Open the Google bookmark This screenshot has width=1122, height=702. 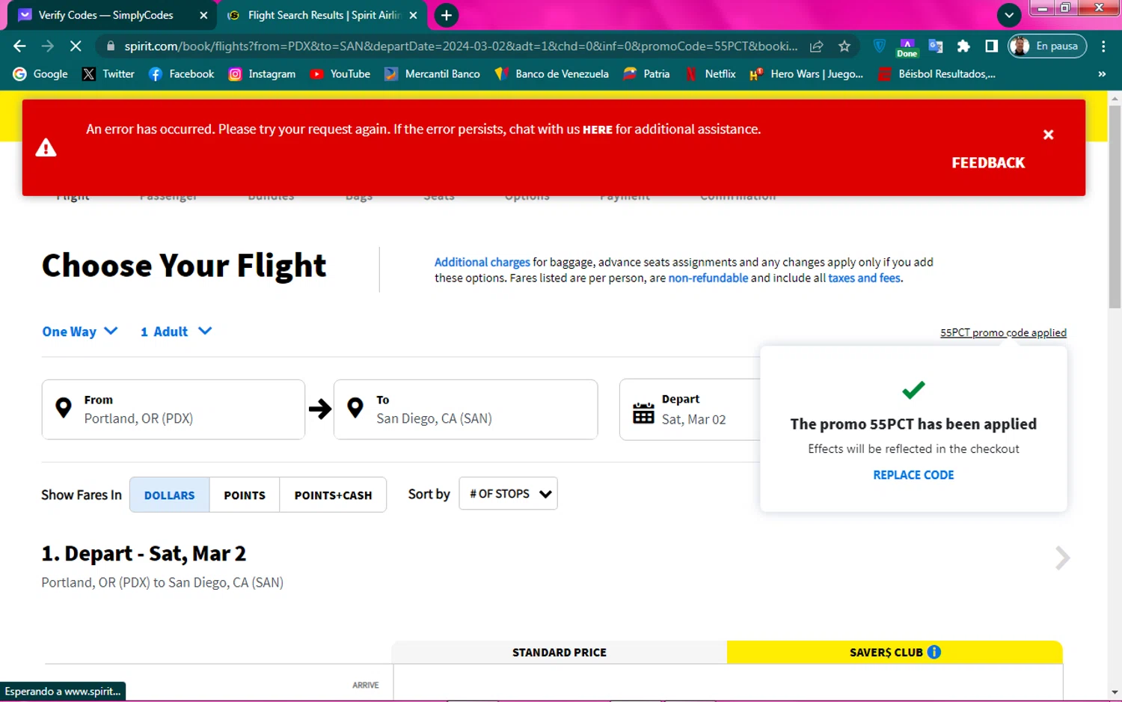pos(40,74)
